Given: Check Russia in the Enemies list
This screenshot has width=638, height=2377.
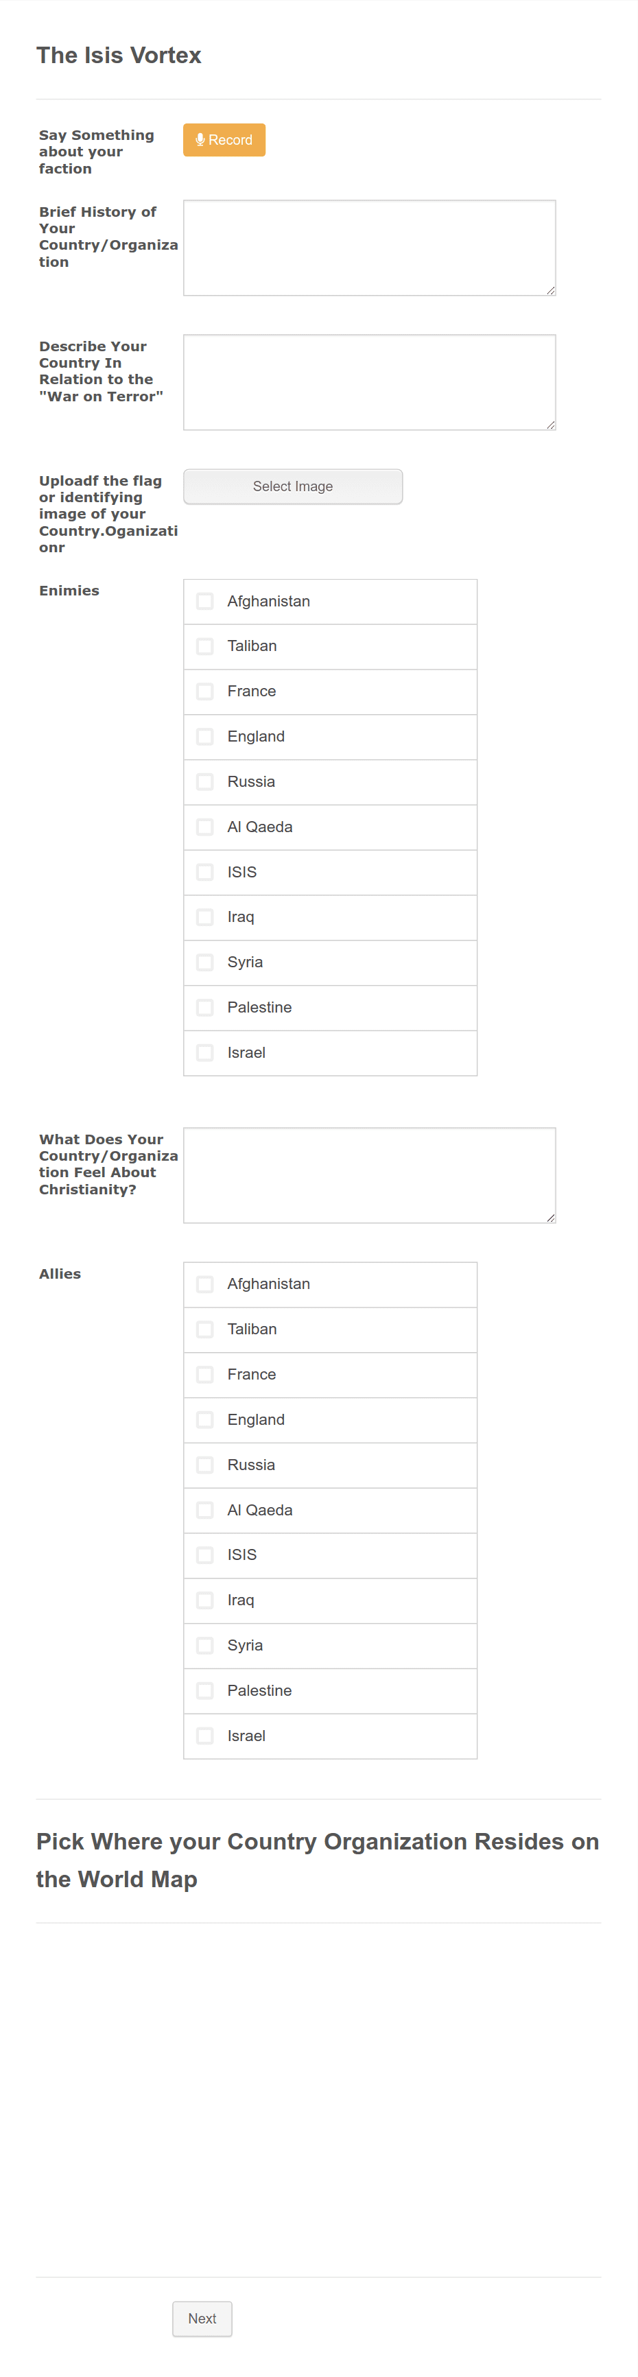Looking at the screenshot, I should (x=204, y=781).
